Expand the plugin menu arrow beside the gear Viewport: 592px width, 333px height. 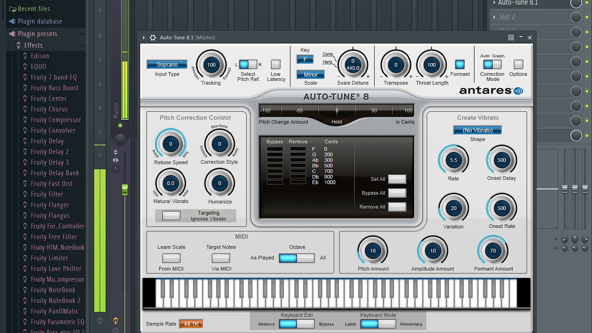144,37
